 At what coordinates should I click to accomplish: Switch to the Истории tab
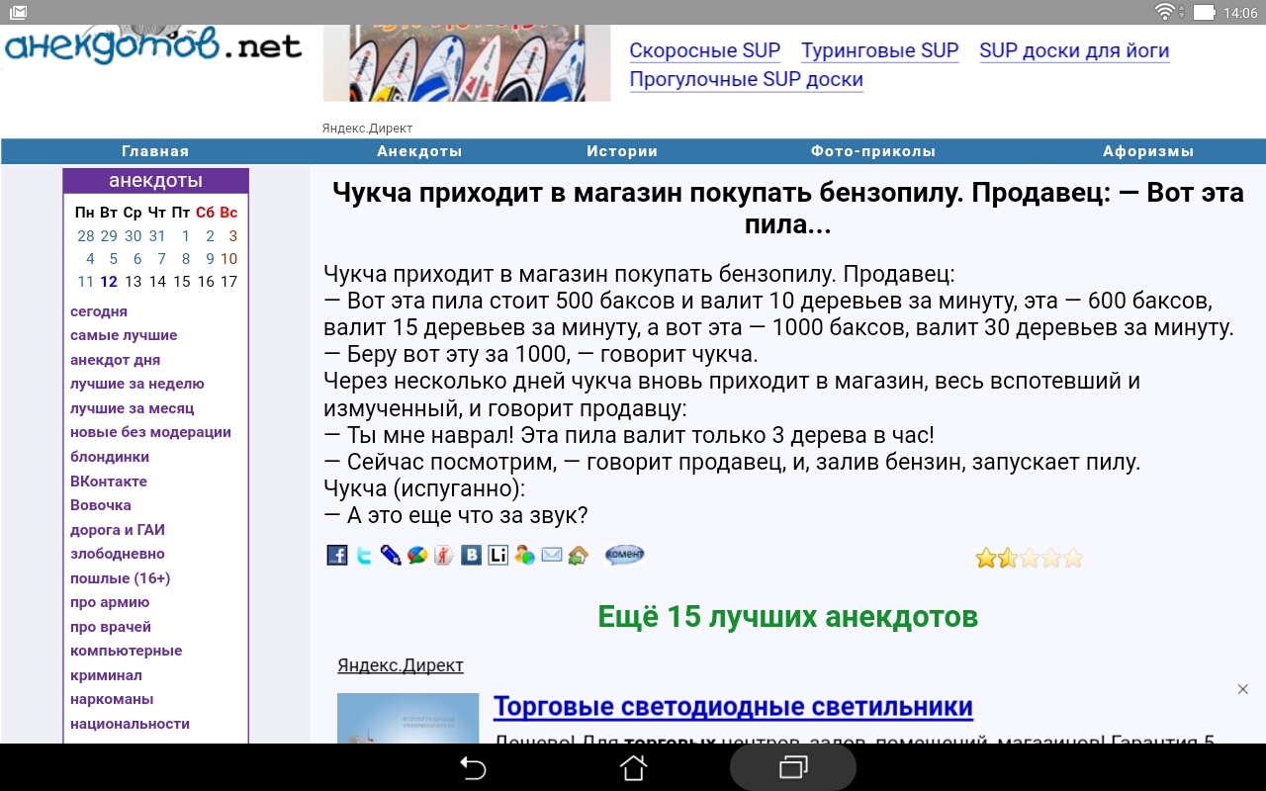[x=619, y=150]
